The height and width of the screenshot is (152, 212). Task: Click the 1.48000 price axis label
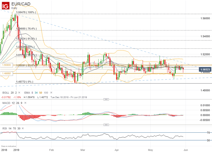click(205, 90)
